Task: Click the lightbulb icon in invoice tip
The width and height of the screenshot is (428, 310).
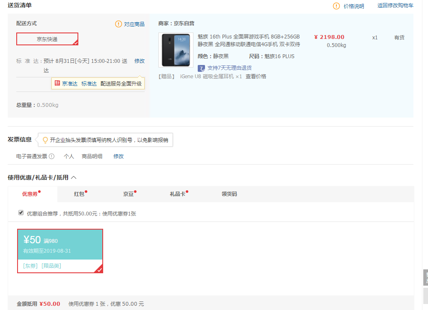Action: point(45,140)
